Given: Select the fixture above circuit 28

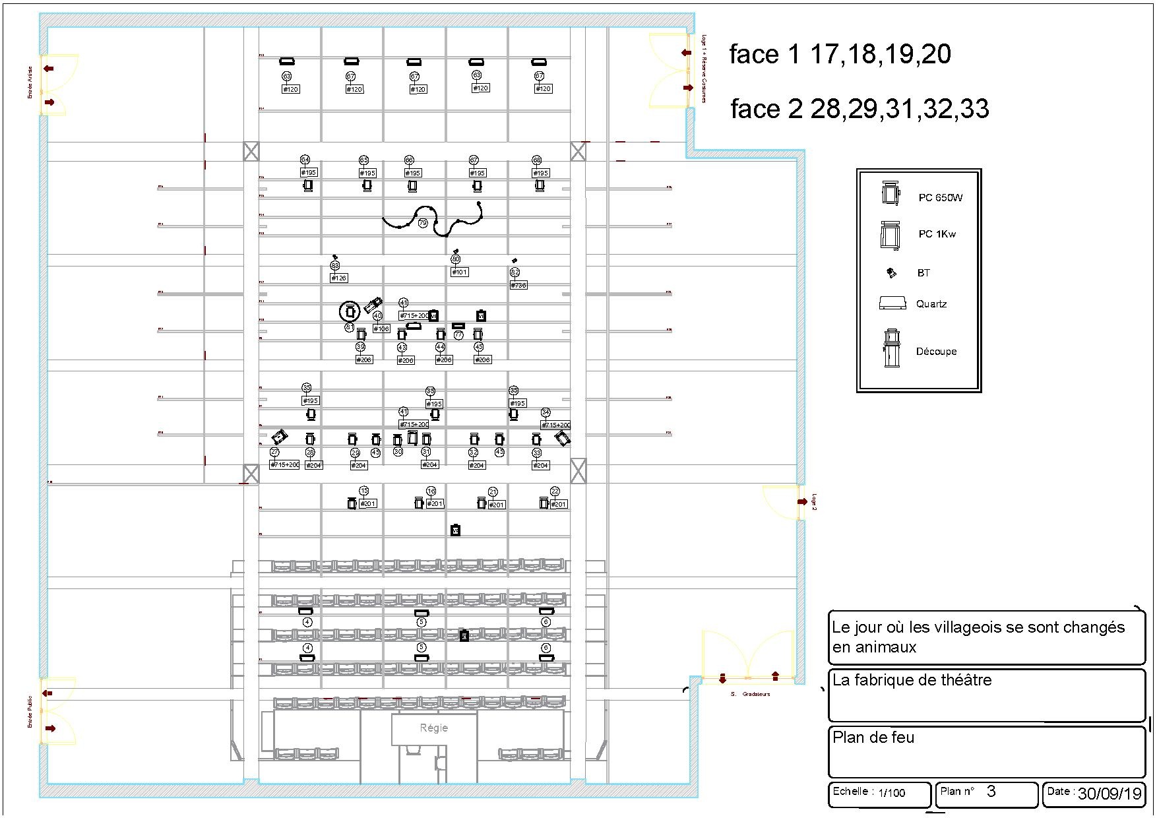Looking at the screenshot, I should tap(310, 439).
